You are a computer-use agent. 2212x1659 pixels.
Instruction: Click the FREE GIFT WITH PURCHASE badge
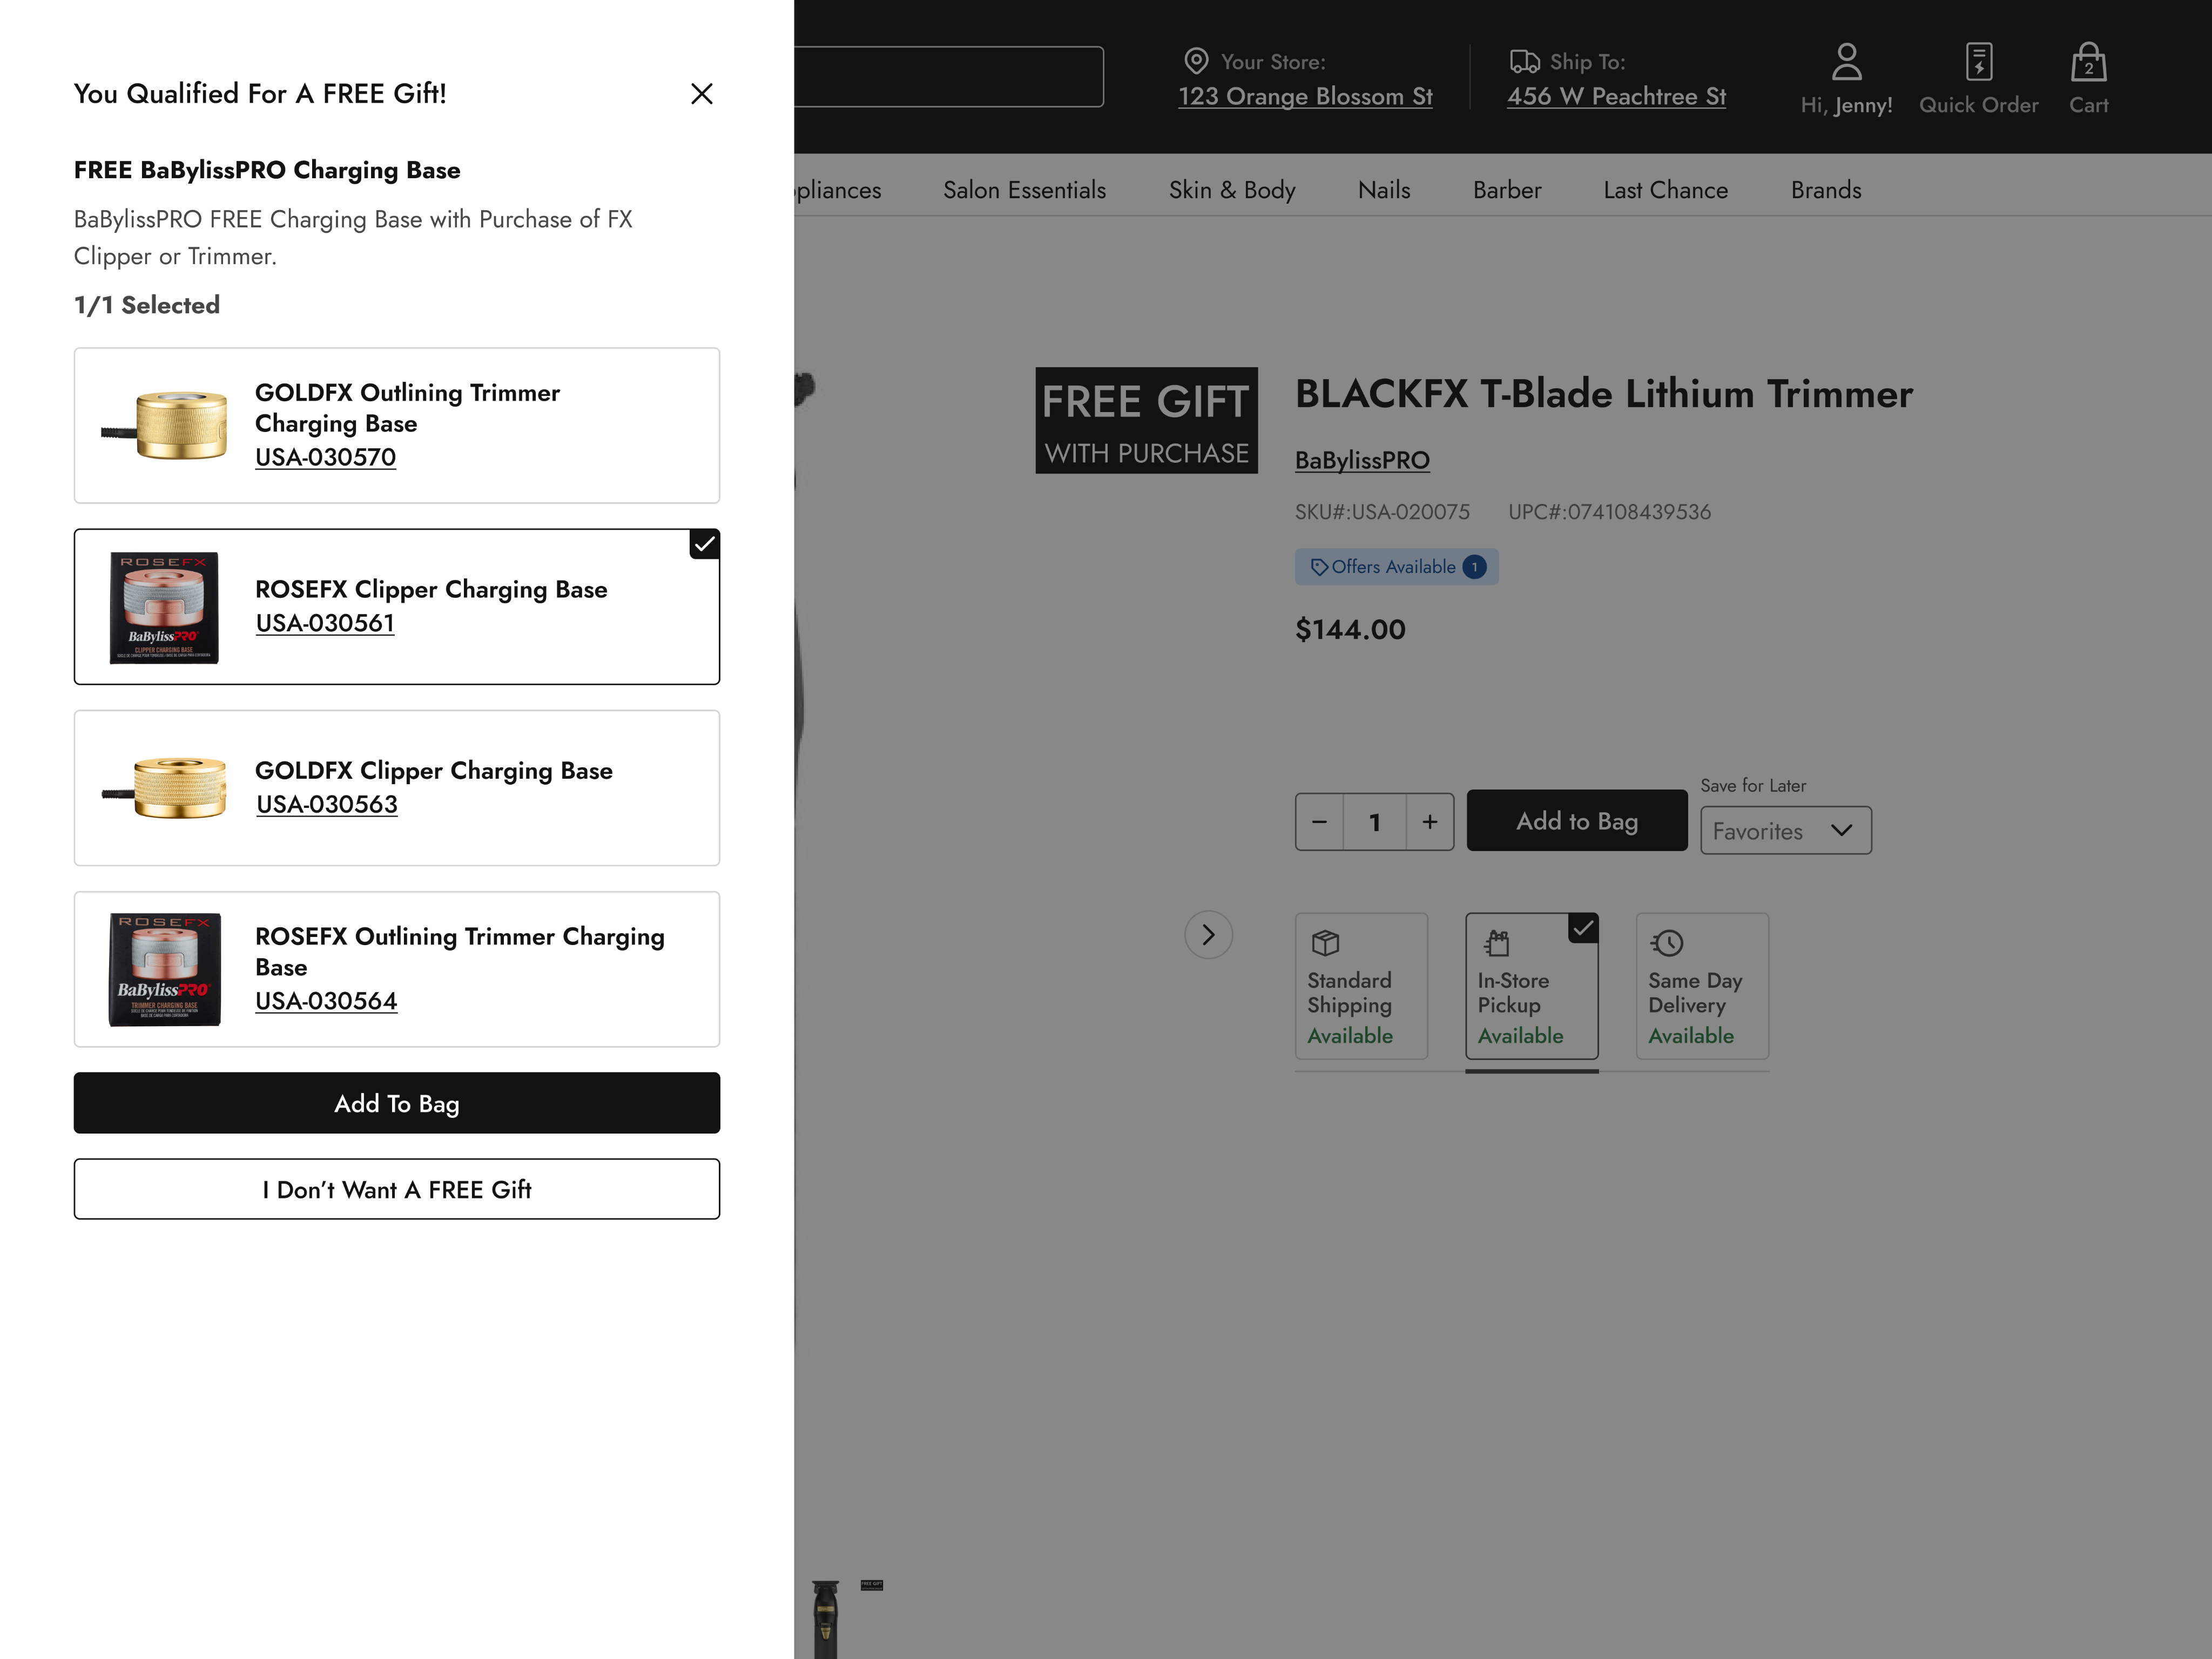point(1146,421)
